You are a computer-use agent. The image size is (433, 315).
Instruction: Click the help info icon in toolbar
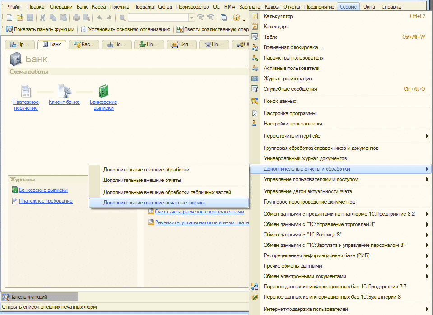pos(236,18)
